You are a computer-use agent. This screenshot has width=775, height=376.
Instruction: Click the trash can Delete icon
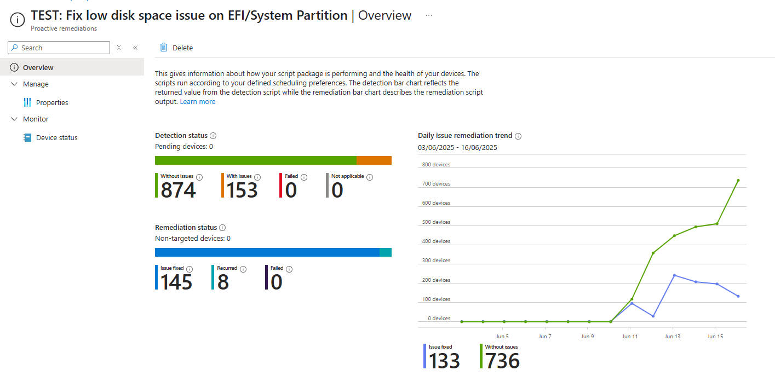tap(163, 48)
